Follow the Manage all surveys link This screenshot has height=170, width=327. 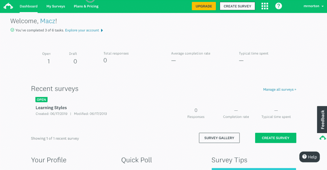click(x=279, y=89)
